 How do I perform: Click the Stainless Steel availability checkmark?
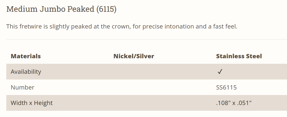(x=220, y=72)
